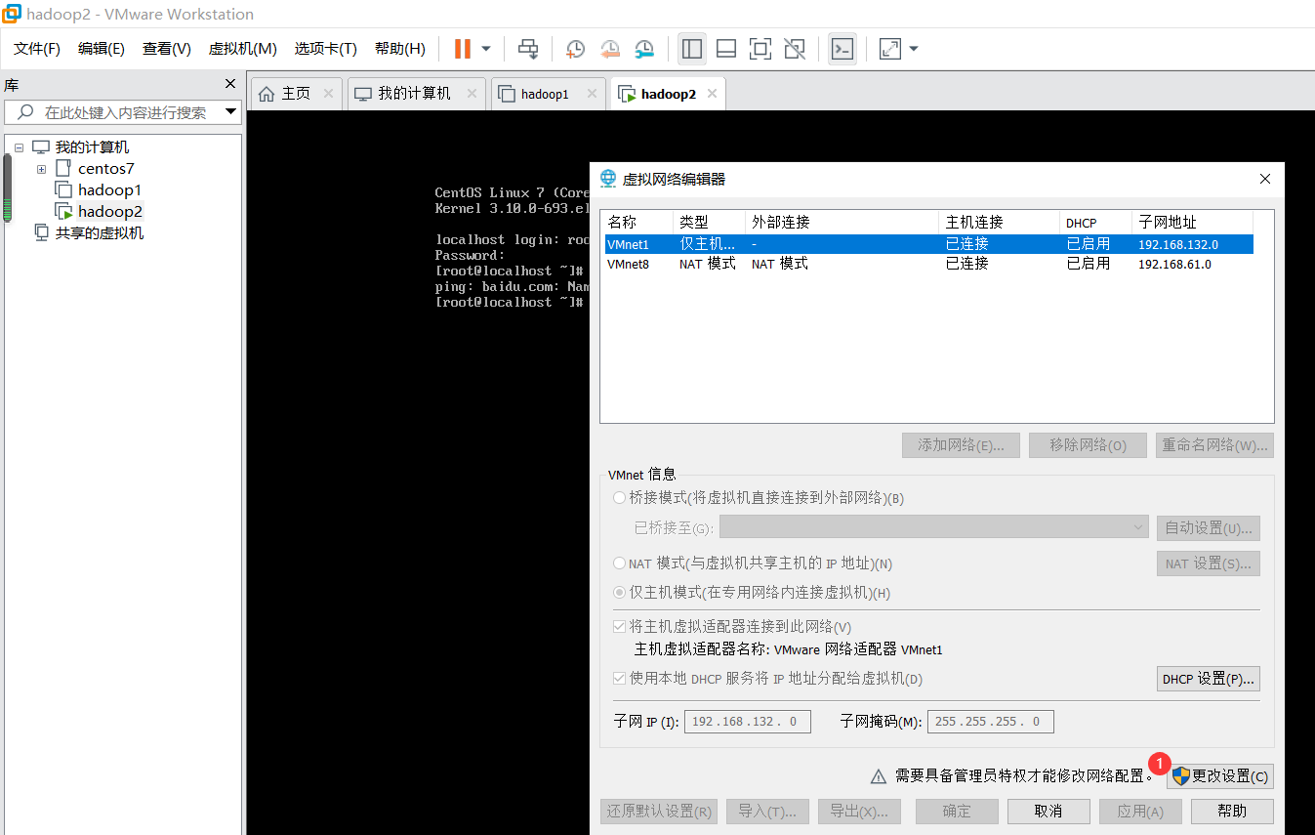Screen dimensions: 1315x835
Task: Click the library panel scrollbar thumb
Action: coord(8,188)
